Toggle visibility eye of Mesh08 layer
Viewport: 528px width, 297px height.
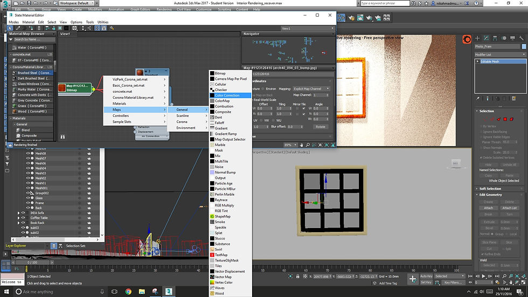coord(28,153)
